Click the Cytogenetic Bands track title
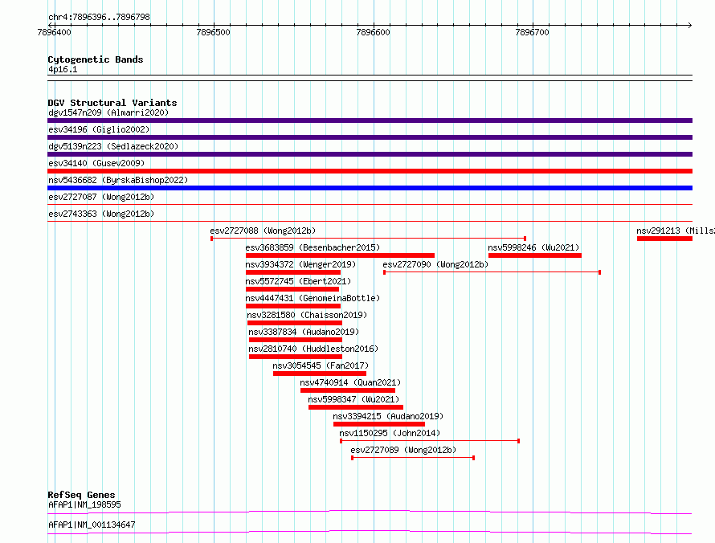Viewport: 715px width, 543px height. pos(96,59)
